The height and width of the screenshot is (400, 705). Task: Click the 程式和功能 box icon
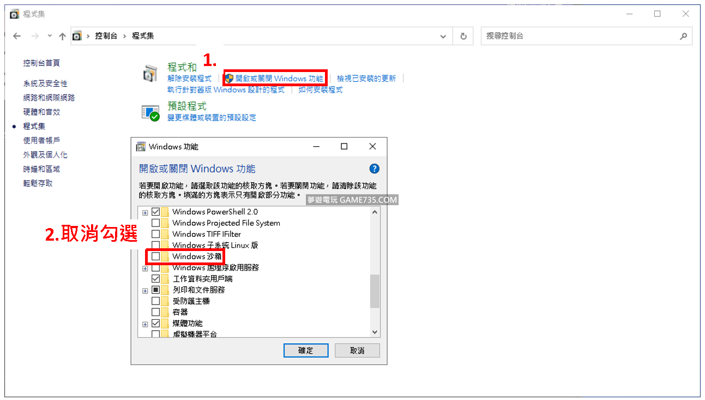[150, 74]
